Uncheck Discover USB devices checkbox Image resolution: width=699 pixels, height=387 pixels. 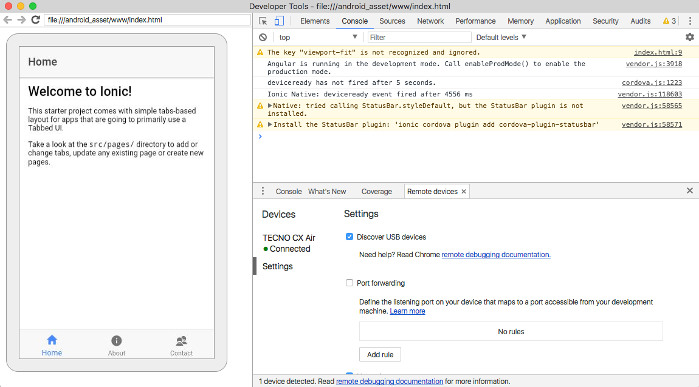[x=349, y=237]
